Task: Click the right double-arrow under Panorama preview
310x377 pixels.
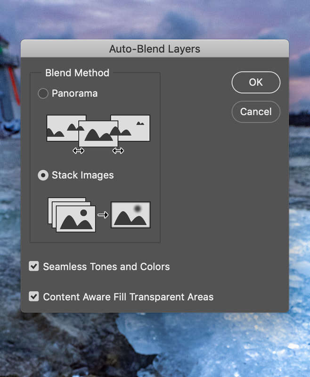Action: pos(118,151)
